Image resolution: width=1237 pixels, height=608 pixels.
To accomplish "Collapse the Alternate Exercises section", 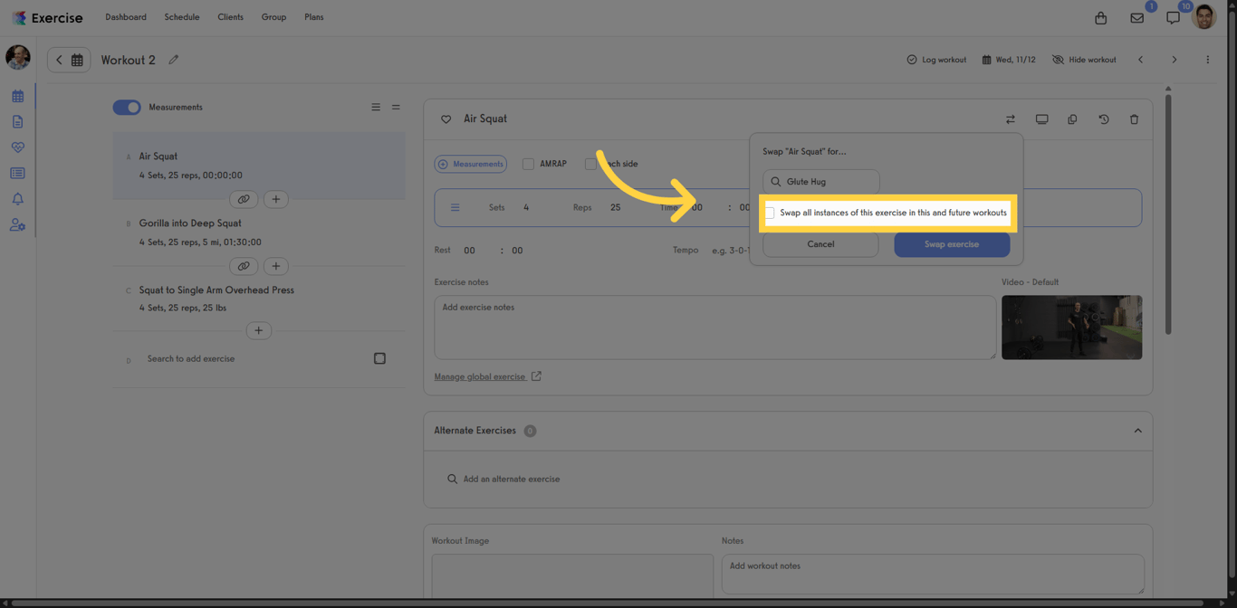I will (1137, 431).
